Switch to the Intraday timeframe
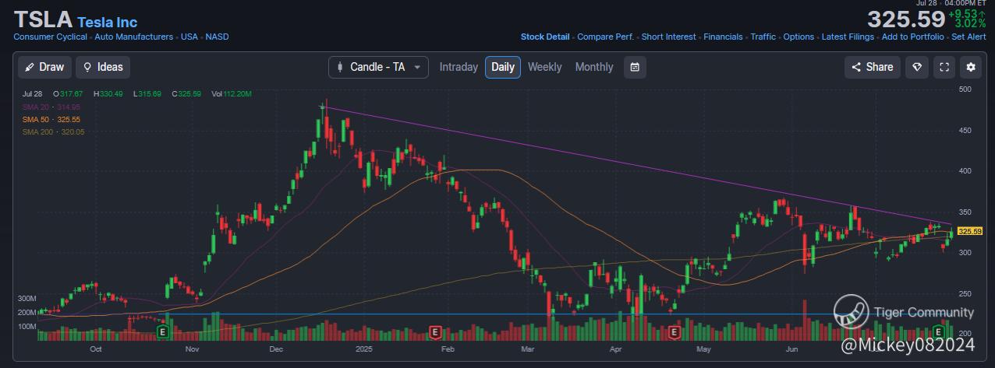 point(459,67)
